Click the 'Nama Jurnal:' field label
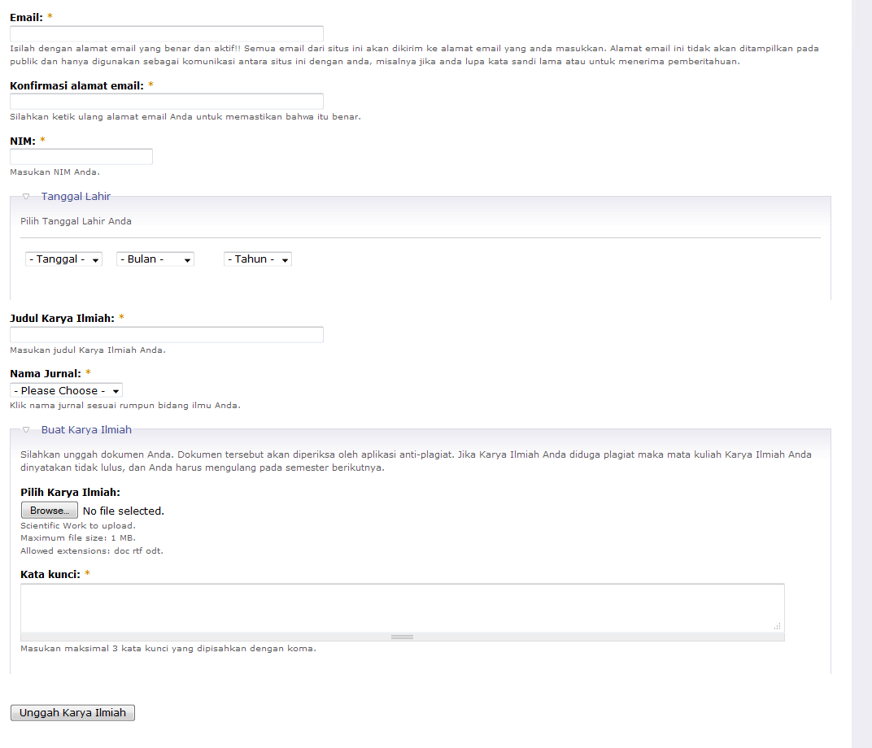872x748 pixels. click(x=46, y=374)
